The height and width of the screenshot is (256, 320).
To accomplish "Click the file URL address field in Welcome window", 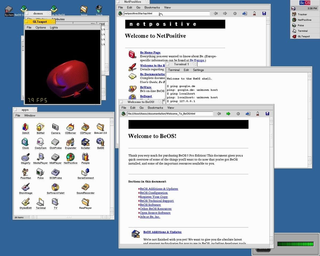I will [x=170, y=114].
